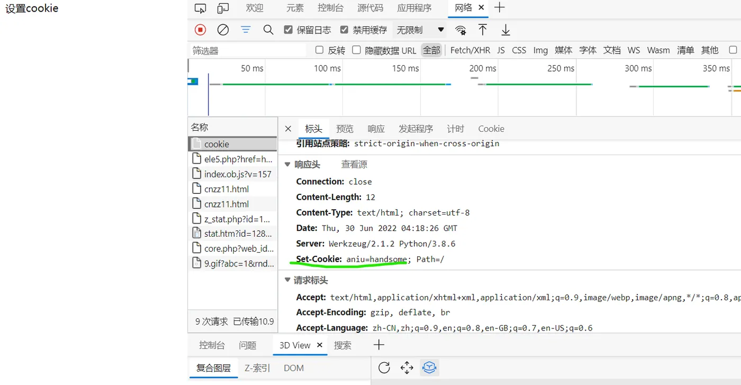Filter by JS requests
Screen dimensions: 741x385
501,50
